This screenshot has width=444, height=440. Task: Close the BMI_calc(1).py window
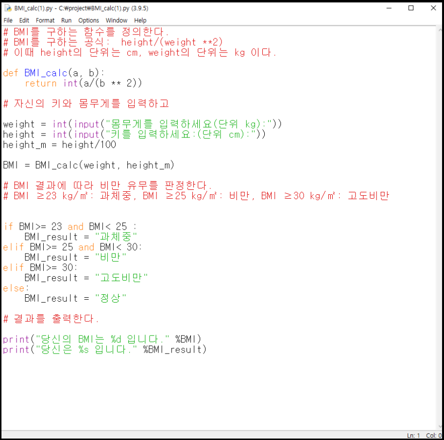click(433, 8)
